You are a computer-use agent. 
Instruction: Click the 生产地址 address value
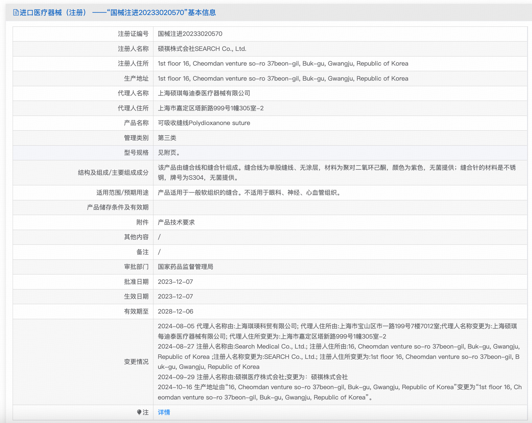pos(283,79)
